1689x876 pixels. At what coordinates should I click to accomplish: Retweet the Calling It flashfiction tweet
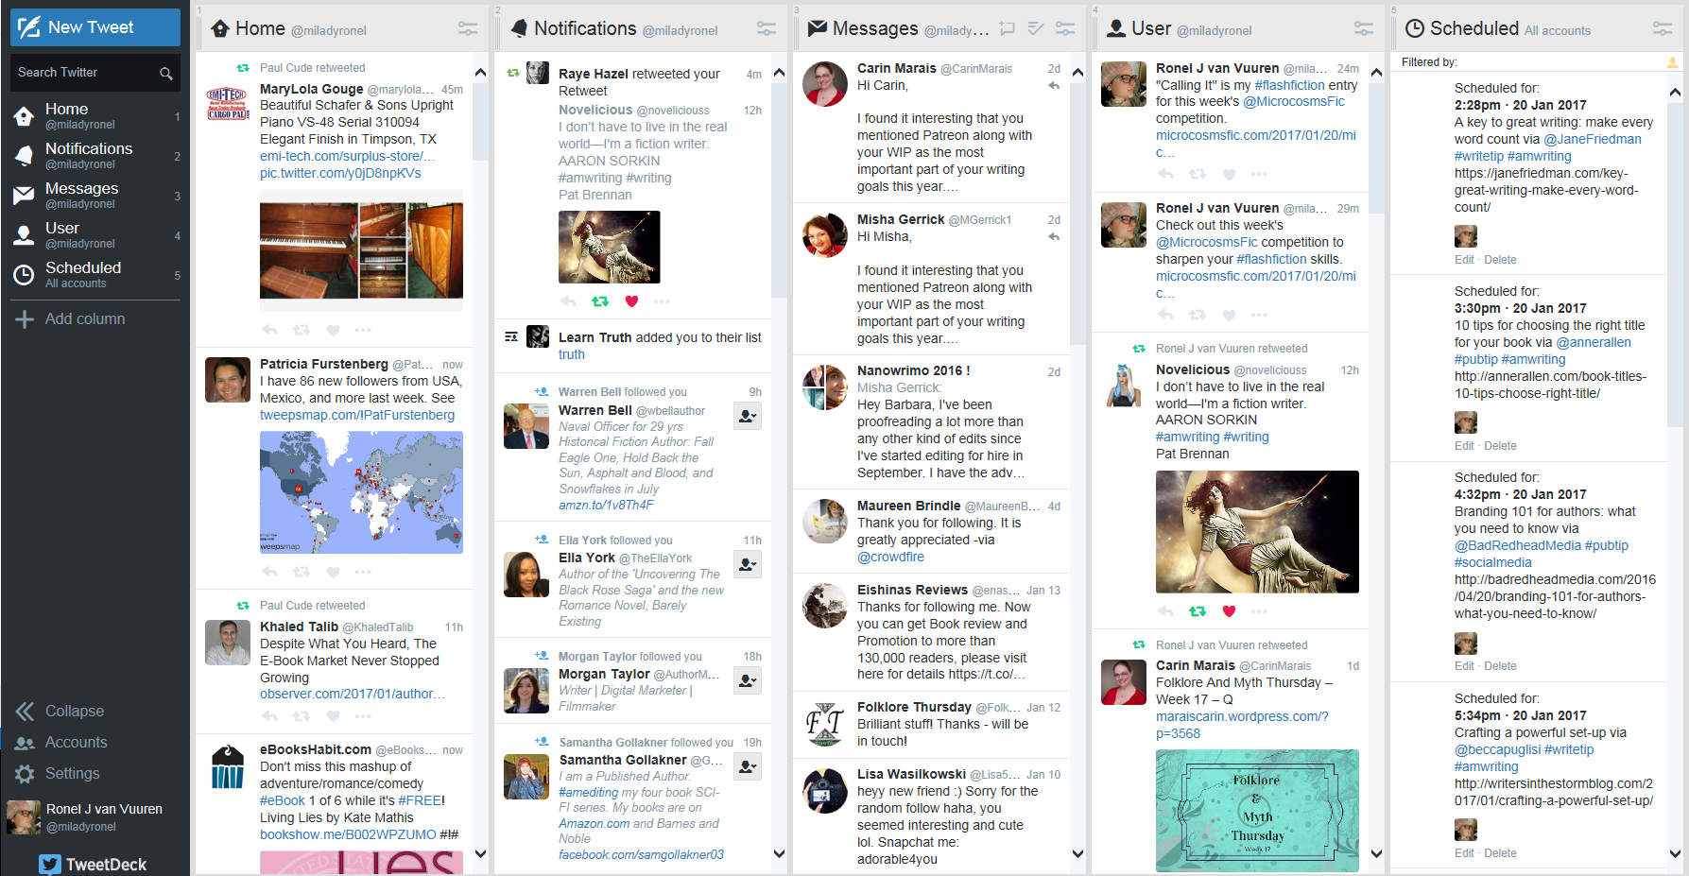coord(1198,174)
